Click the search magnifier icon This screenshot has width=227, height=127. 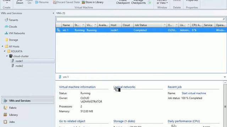[x=224, y=19]
